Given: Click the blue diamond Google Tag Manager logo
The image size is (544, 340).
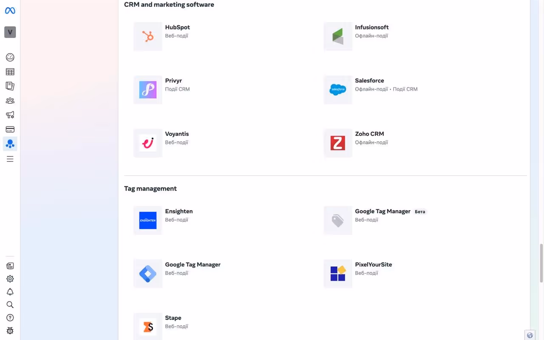Looking at the screenshot, I should (x=148, y=274).
